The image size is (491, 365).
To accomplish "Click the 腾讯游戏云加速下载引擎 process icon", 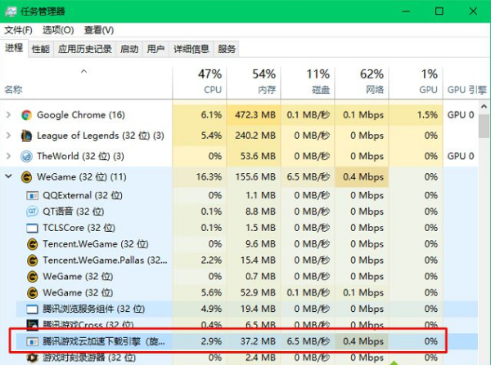I will pos(32,341).
